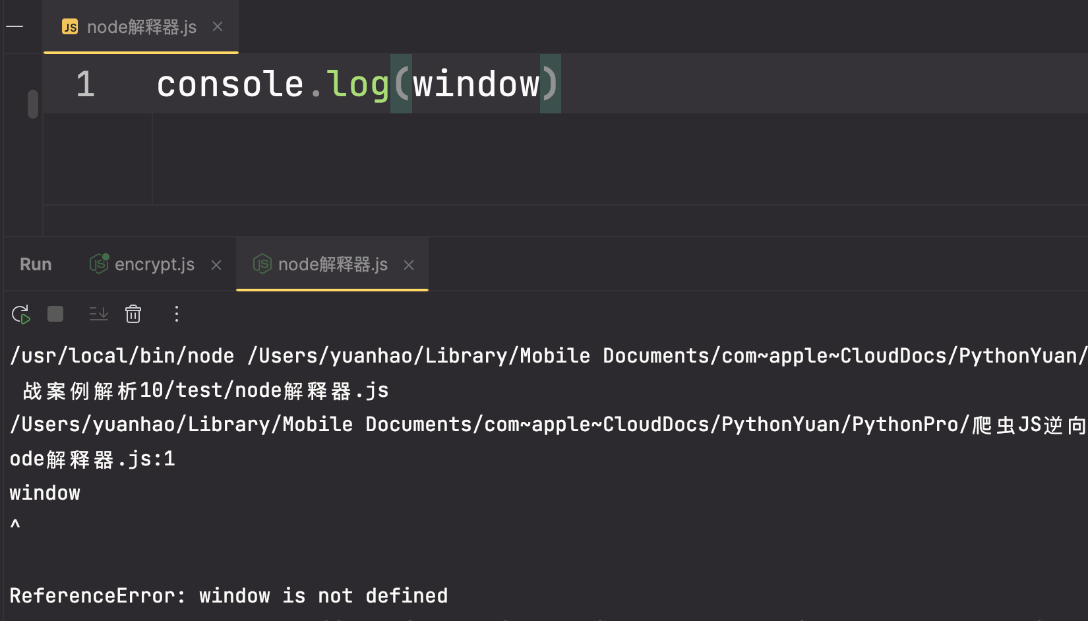Click the opening parenthesis after log
This screenshot has height=621, width=1088.
[401, 84]
